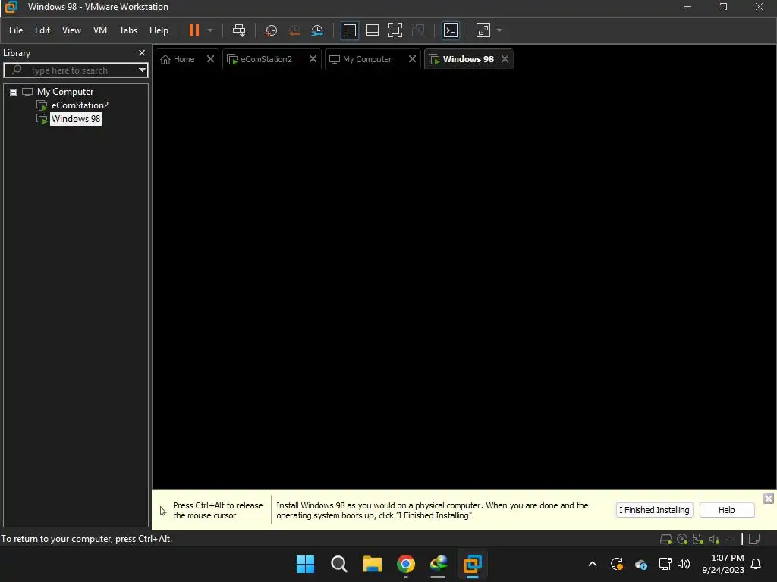Close the Library panel

click(142, 52)
